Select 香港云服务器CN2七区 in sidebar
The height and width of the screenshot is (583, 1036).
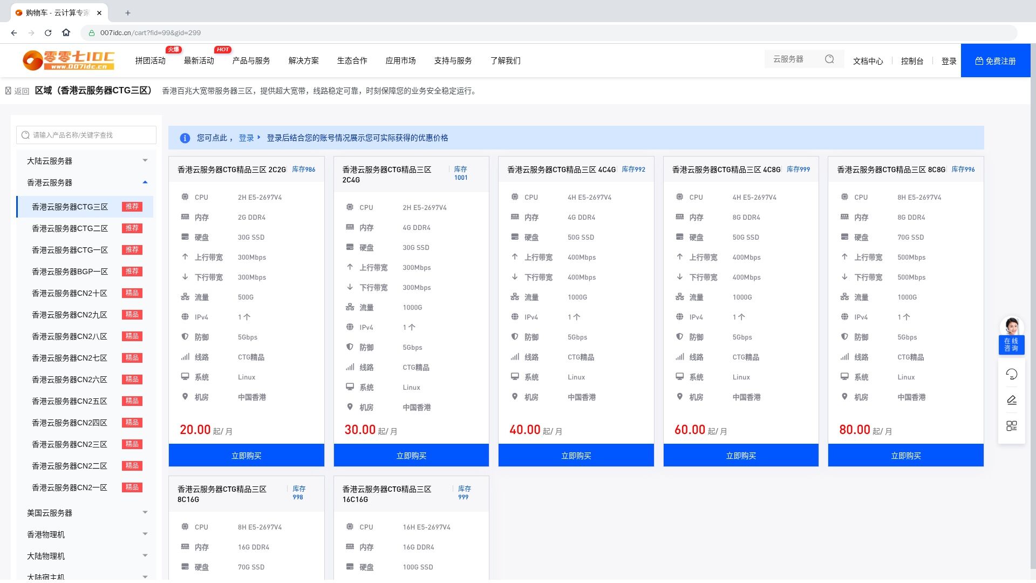tap(85, 358)
